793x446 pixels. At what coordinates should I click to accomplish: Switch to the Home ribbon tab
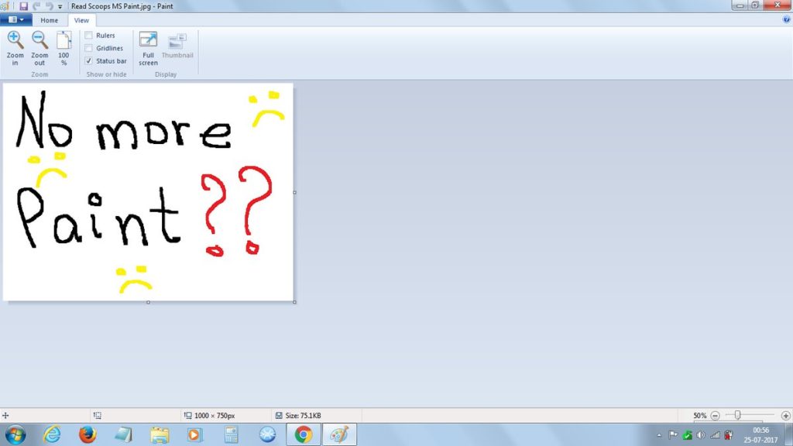point(49,20)
